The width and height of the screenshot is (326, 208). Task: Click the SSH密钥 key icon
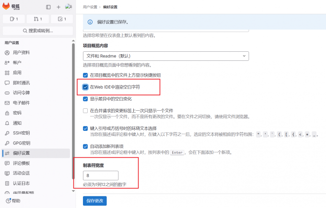(x=7, y=133)
